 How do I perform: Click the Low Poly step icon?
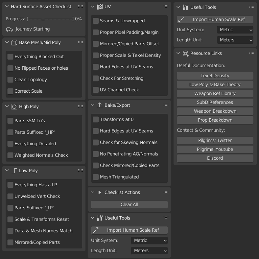[14, 171]
